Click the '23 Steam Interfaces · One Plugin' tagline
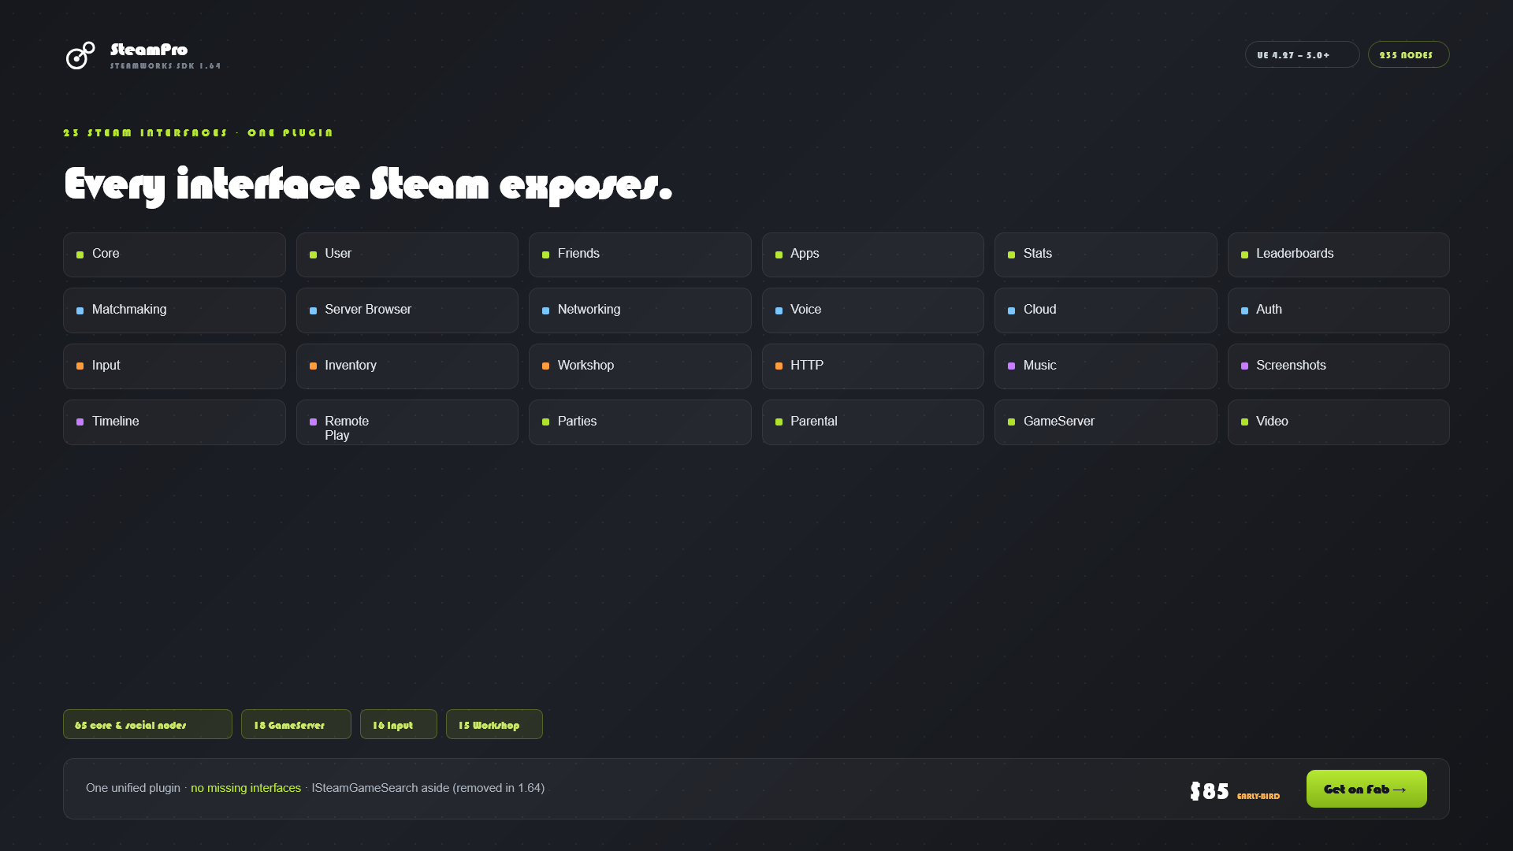Screen dimensions: 1513x851 (198, 132)
